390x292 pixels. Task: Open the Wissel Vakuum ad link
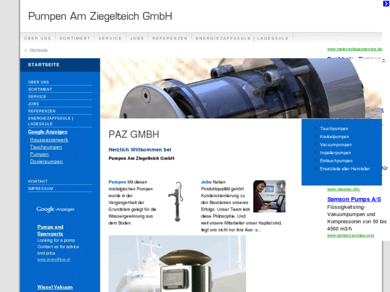coord(55,287)
